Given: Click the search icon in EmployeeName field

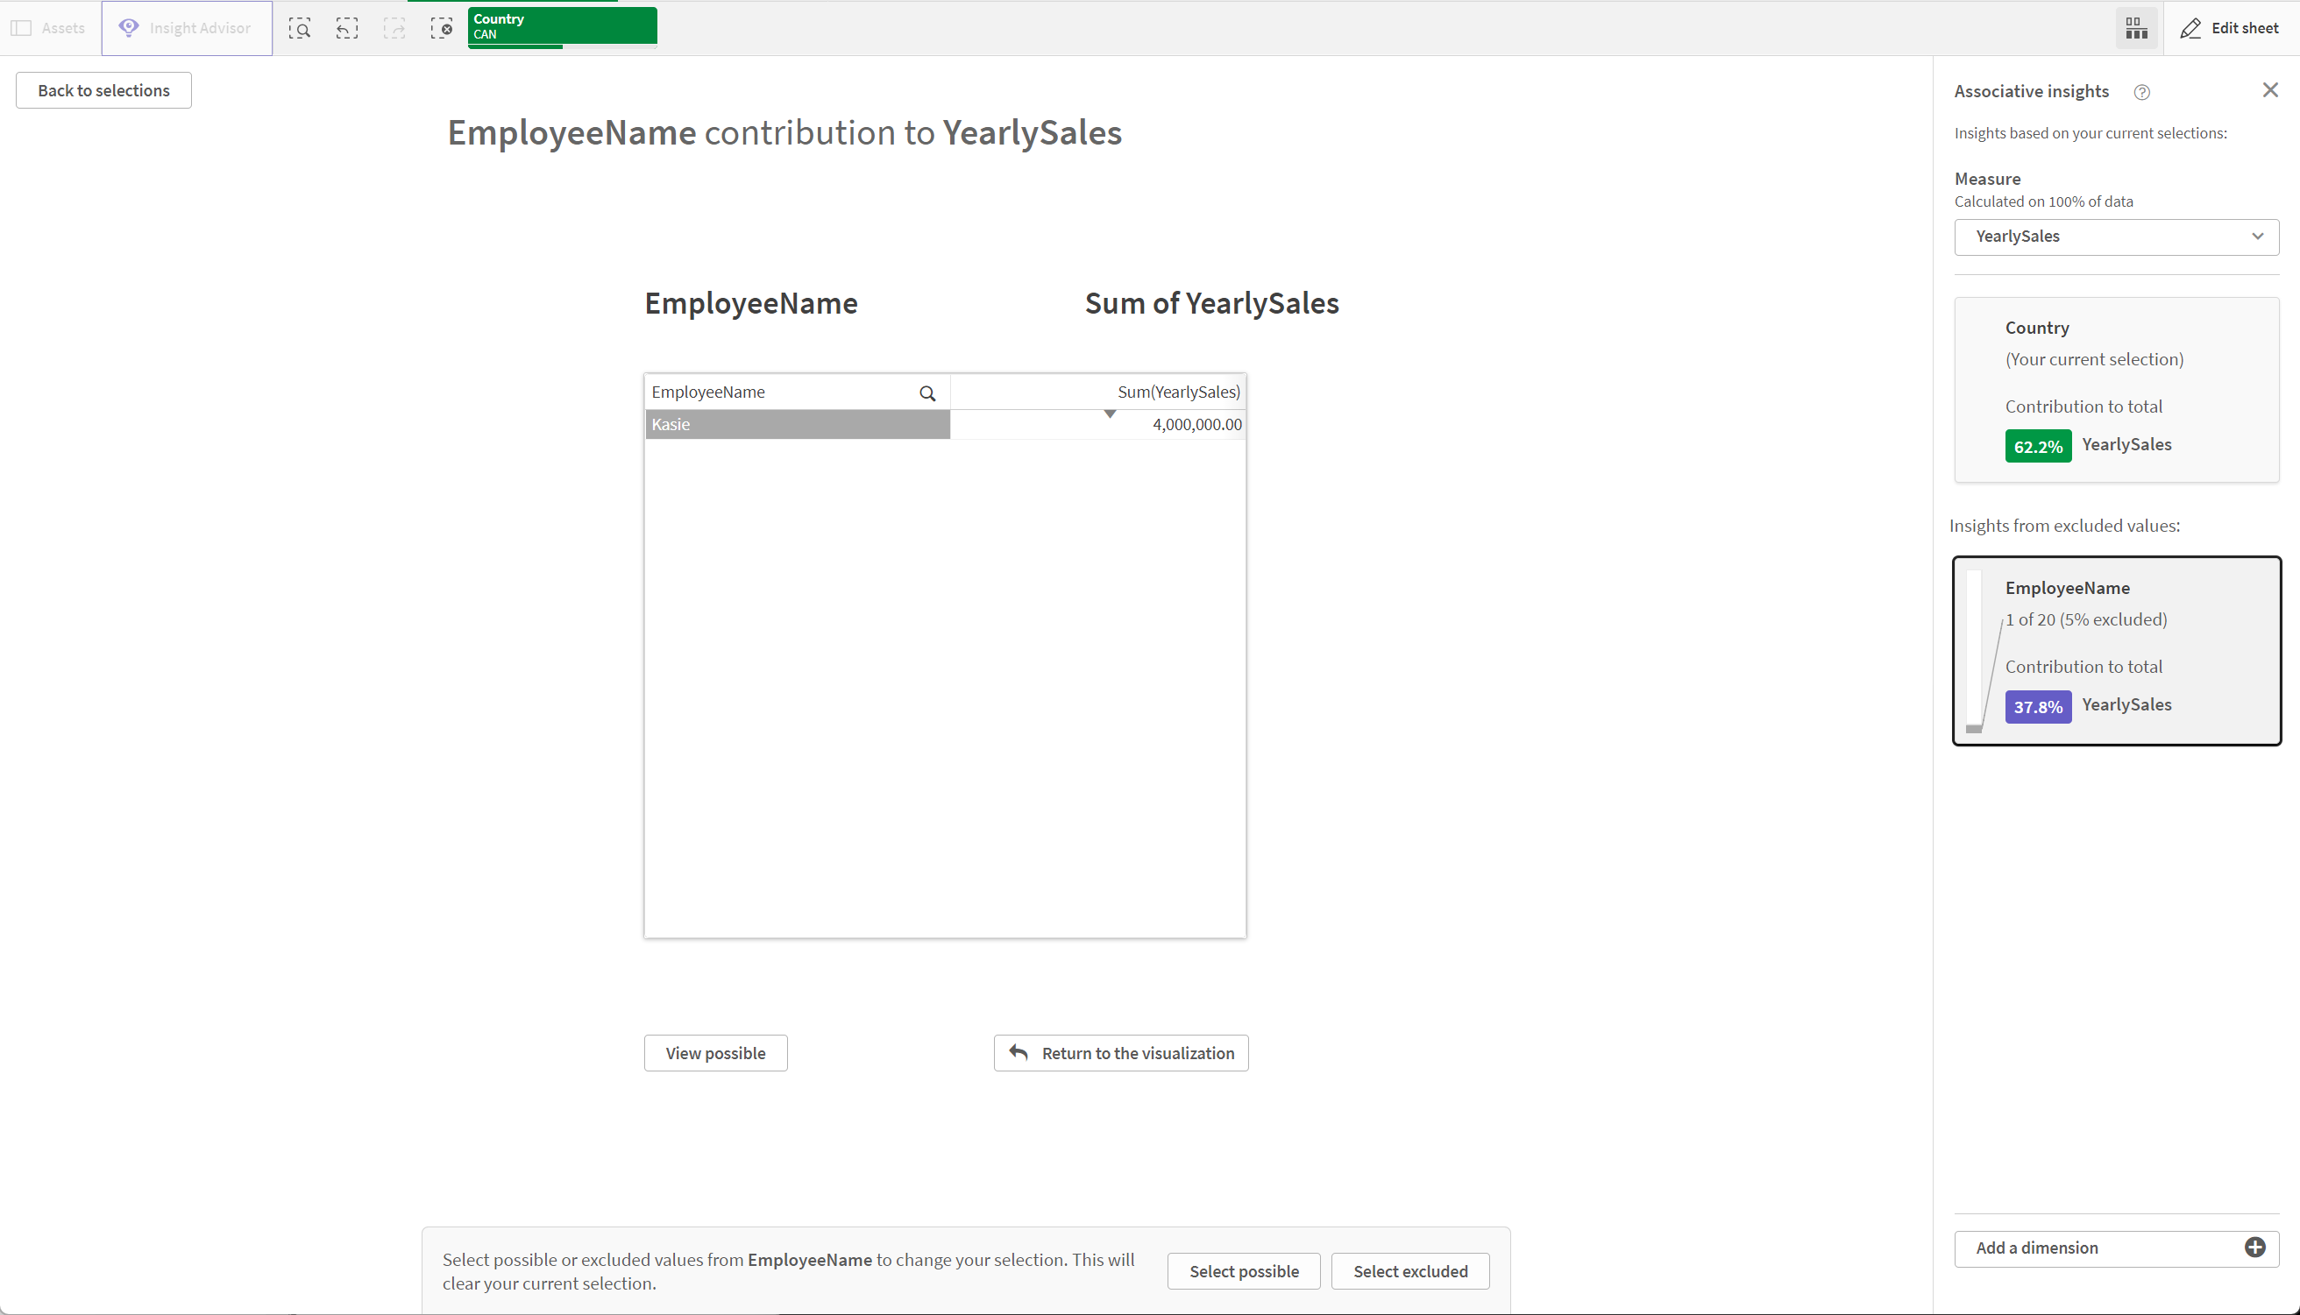Looking at the screenshot, I should tap(929, 392).
